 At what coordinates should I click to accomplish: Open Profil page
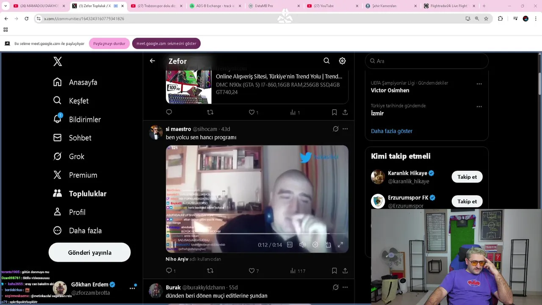pos(69,212)
